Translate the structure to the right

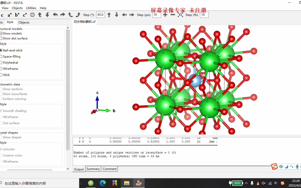(132, 15)
